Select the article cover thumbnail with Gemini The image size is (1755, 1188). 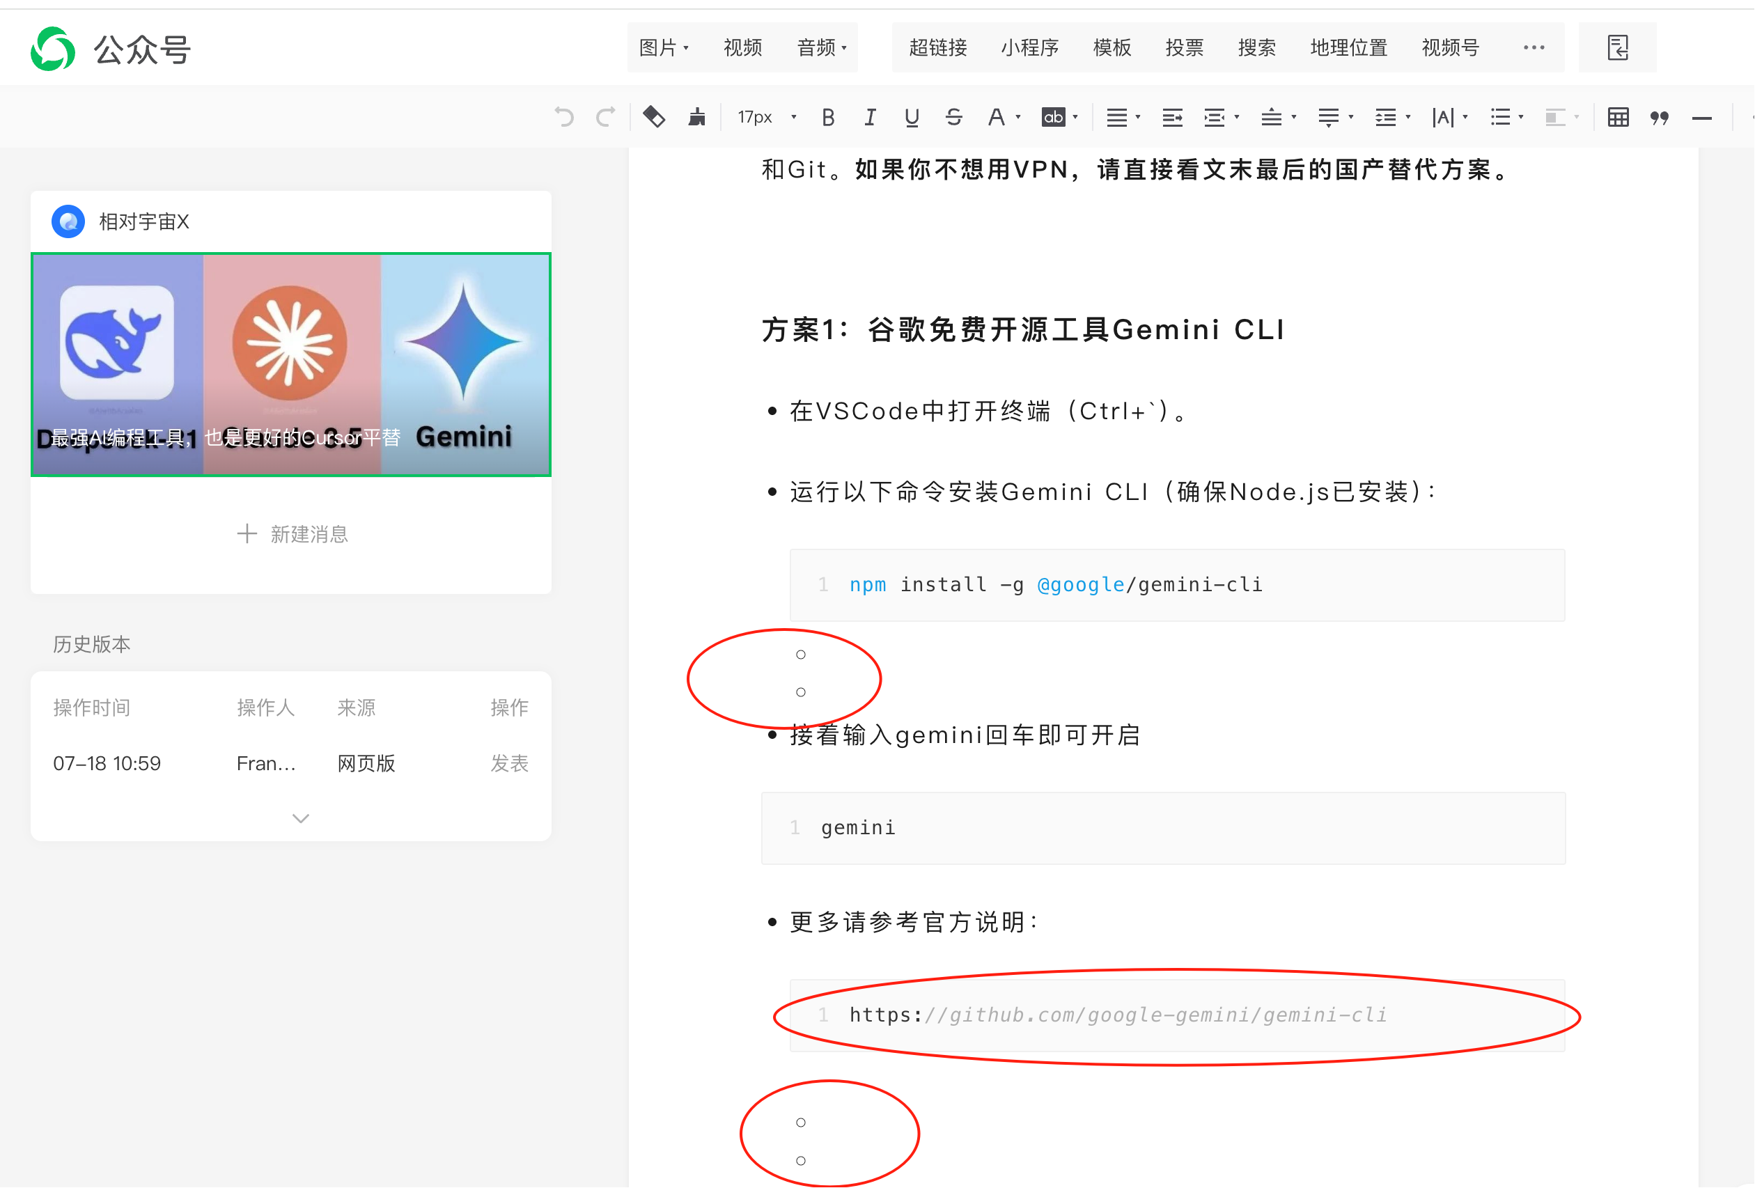click(290, 365)
